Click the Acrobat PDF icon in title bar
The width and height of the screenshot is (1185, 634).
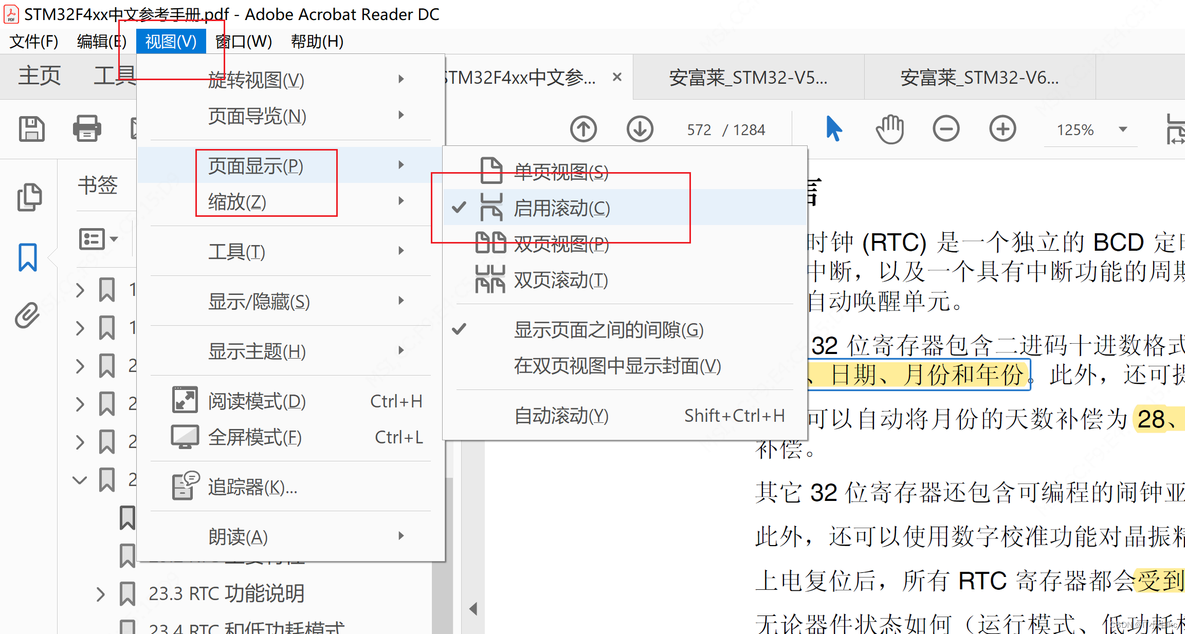click(x=11, y=14)
